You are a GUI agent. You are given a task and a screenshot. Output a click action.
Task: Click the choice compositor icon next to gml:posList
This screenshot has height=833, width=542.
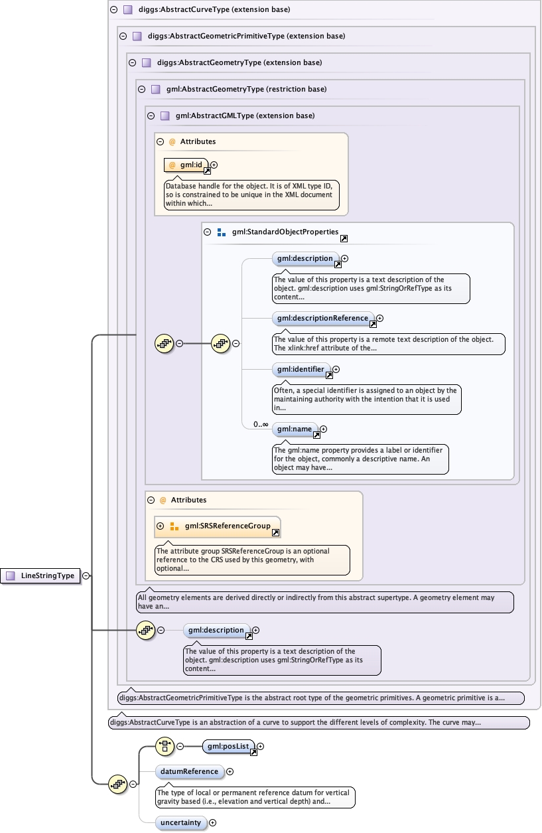pos(164,746)
